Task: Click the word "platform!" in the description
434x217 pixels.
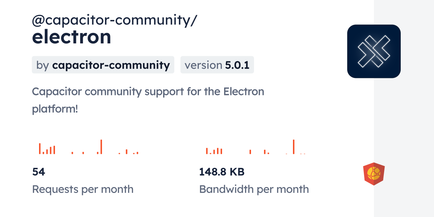Action: click(x=55, y=109)
